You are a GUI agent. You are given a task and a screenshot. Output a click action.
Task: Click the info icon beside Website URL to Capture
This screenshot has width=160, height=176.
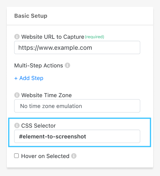[17, 37]
